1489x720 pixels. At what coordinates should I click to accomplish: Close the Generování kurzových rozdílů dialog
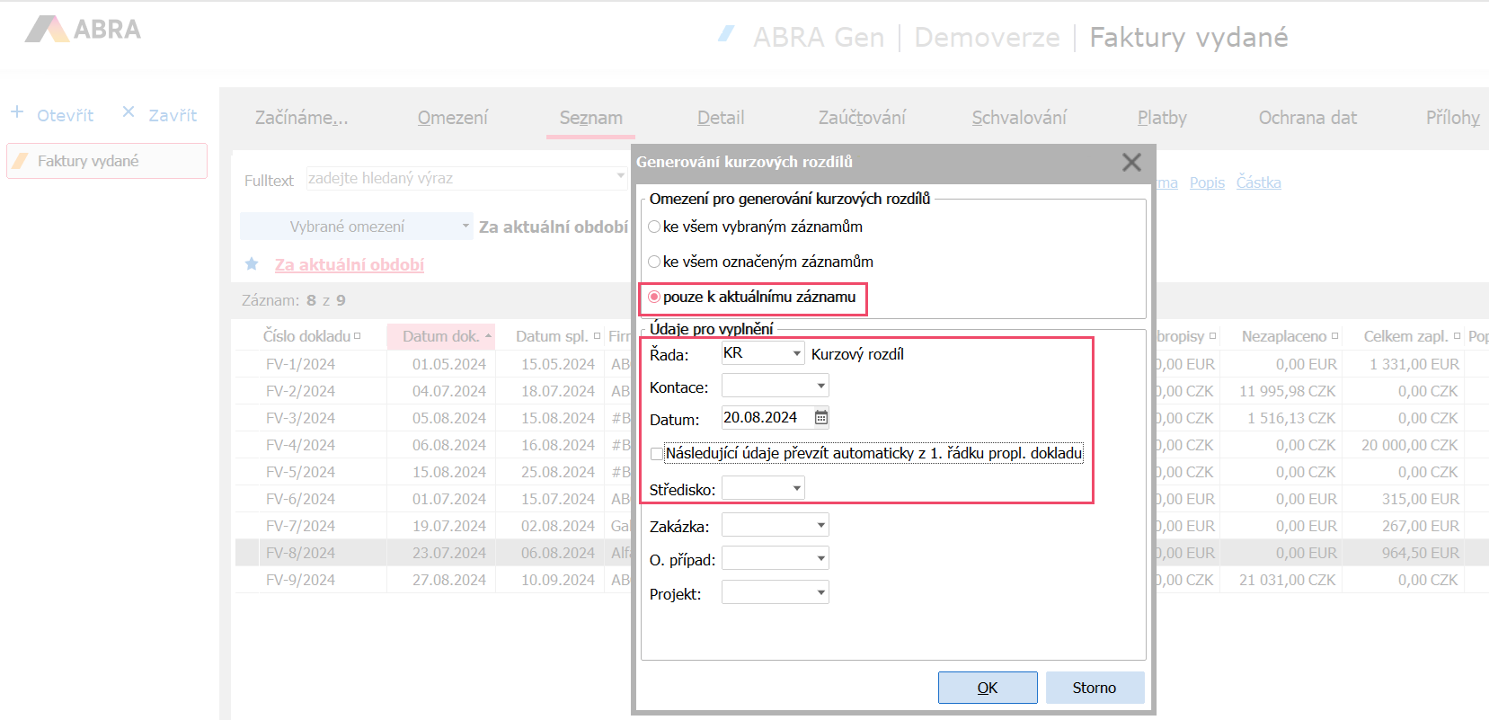pyautogui.click(x=1130, y=162)
